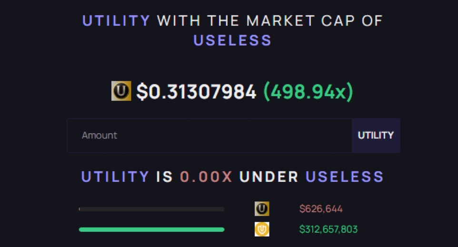Click the "WITH THE MARKET CAP OF" text
The height and width of the screenshot is (247, 458).
269,21
